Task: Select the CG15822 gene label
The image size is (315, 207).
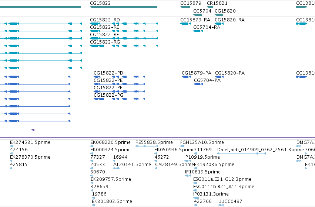Action: [100, 3]
